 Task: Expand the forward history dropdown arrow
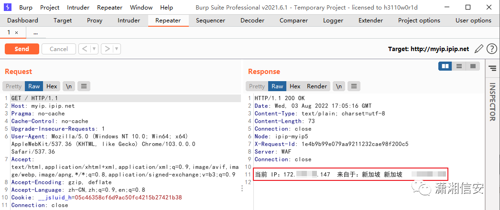[117, 49]
